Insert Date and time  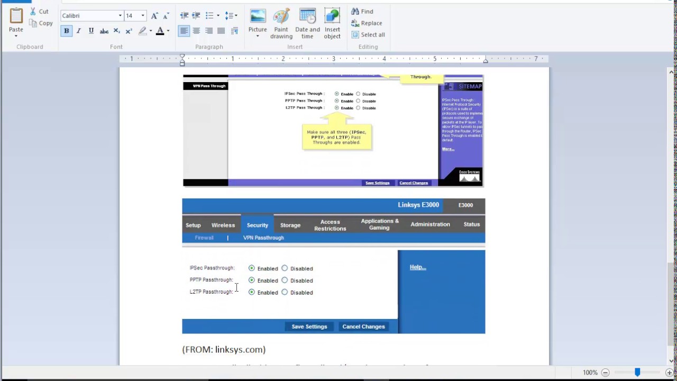(307, 23)
